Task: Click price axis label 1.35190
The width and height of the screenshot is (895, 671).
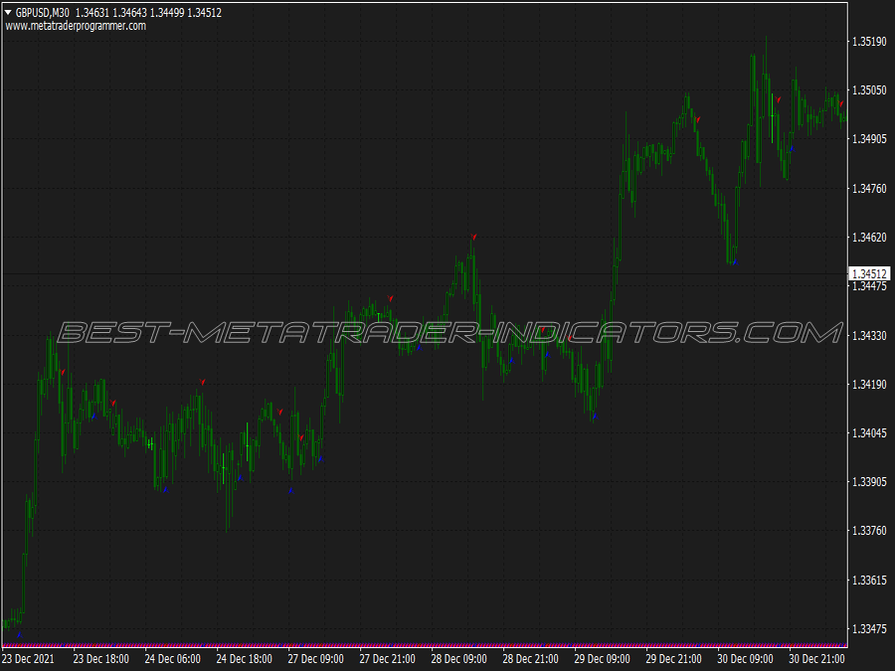Action: (869, 42)
